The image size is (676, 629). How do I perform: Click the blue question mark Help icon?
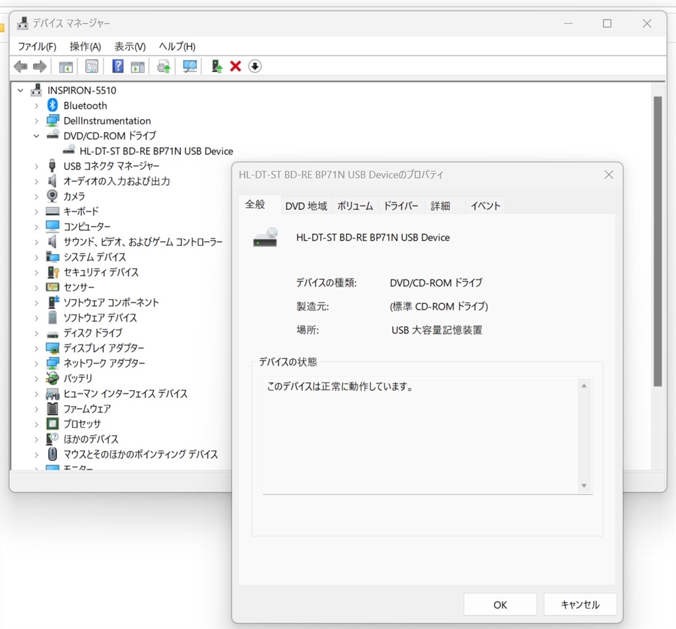point(118,67)
